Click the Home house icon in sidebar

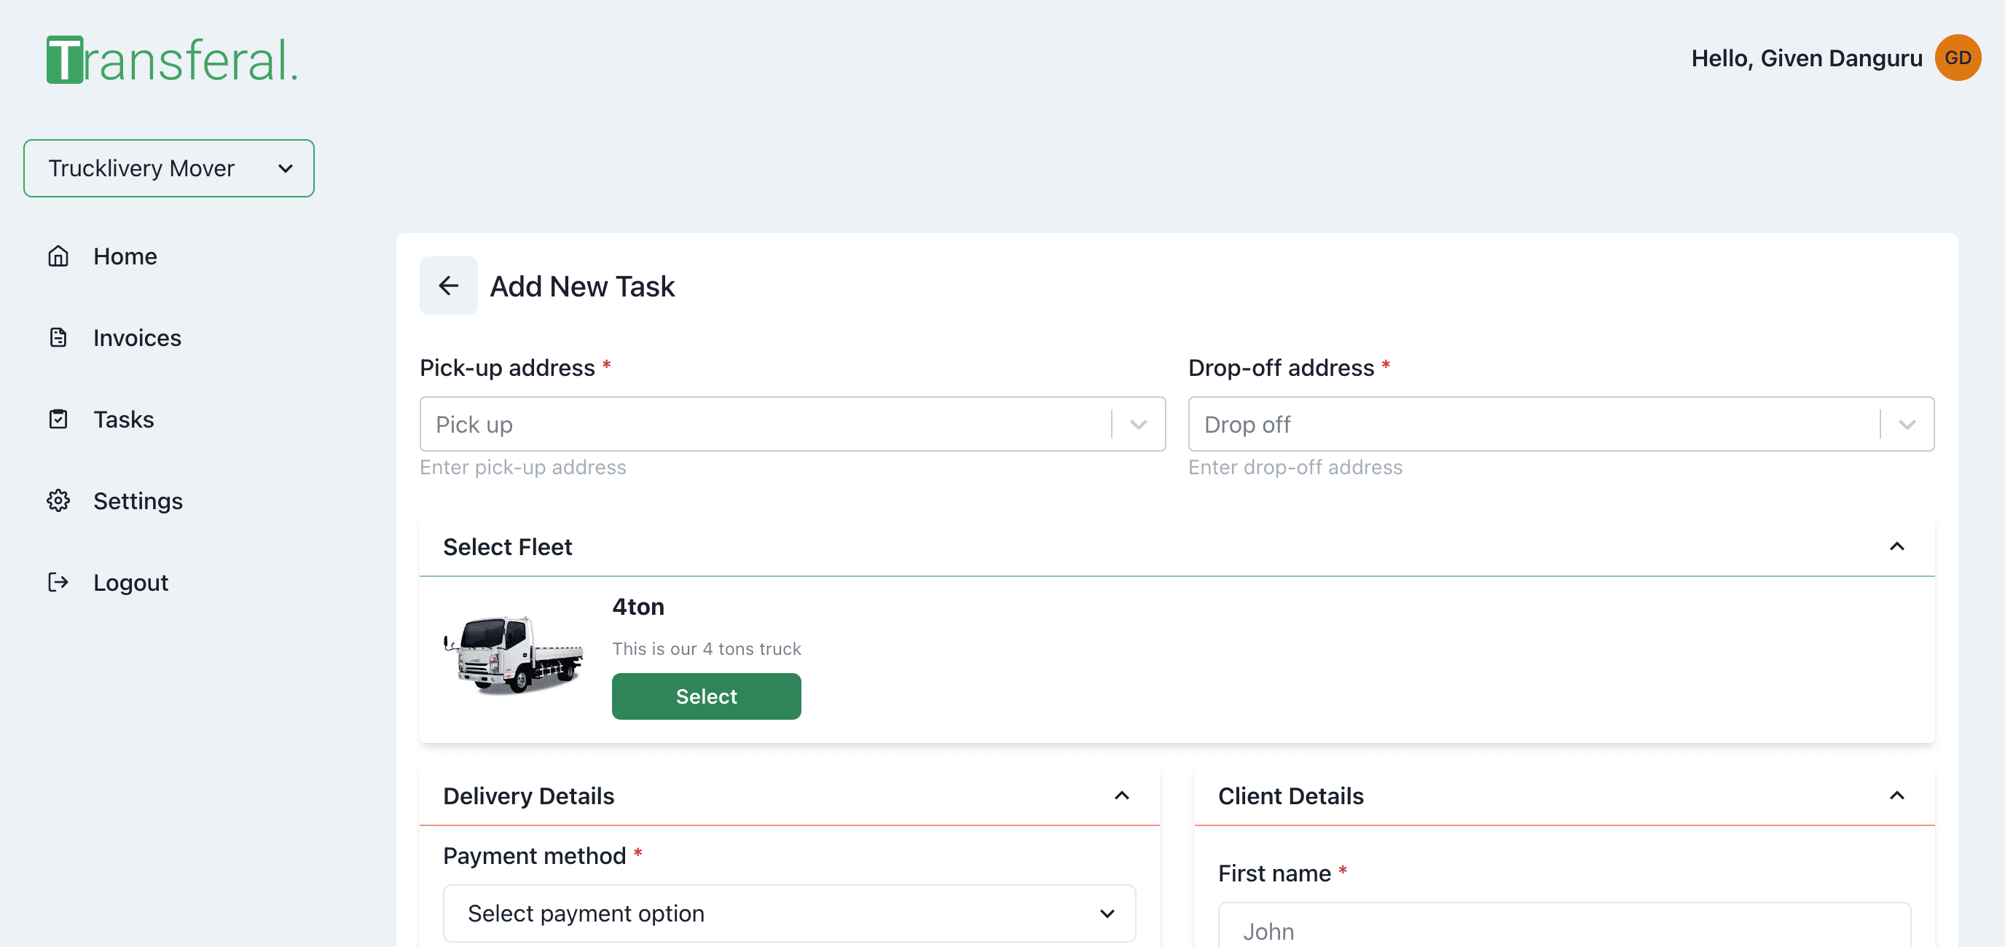58,256
